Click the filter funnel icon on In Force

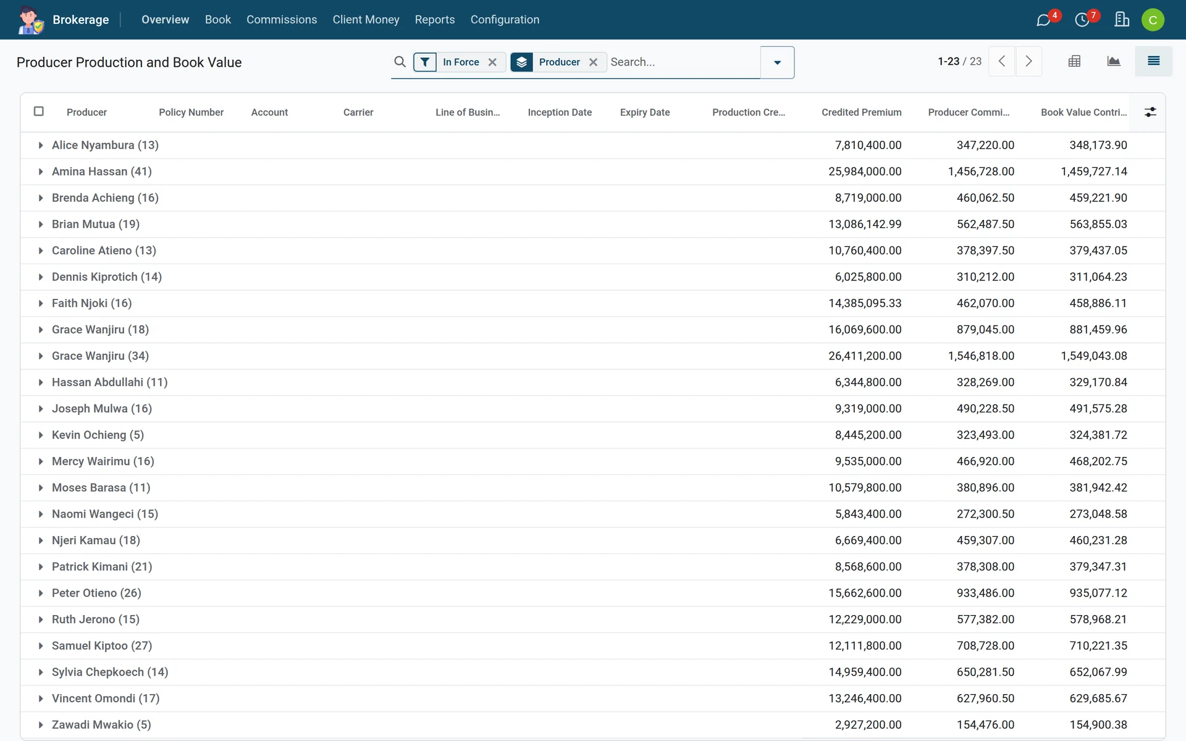click(x=425, y=62)
